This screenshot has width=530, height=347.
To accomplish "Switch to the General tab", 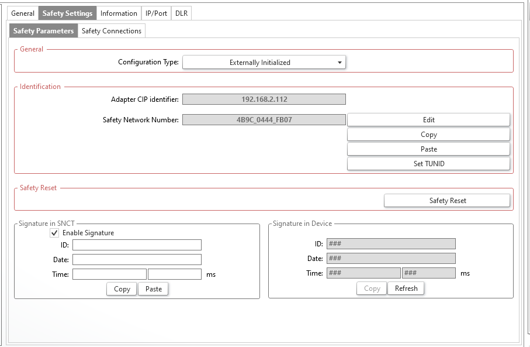I will [23, 13].
